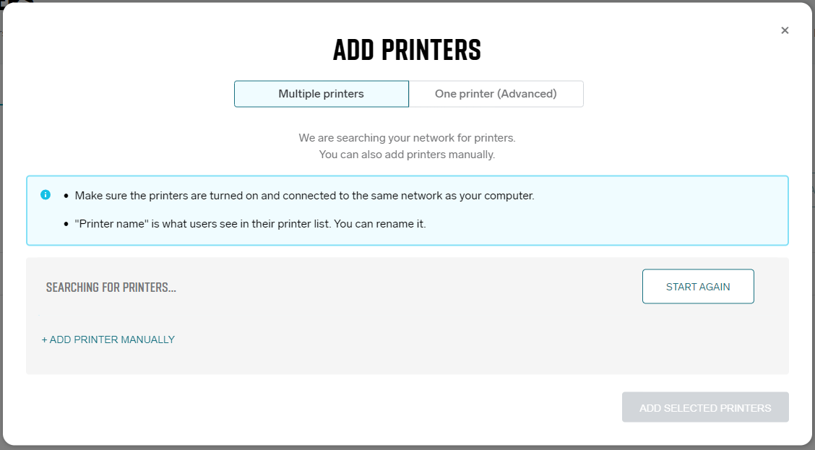Click the phrase 'You can rename it'
The height and width of the screenshot is (450, 815).
coord(379,224)
